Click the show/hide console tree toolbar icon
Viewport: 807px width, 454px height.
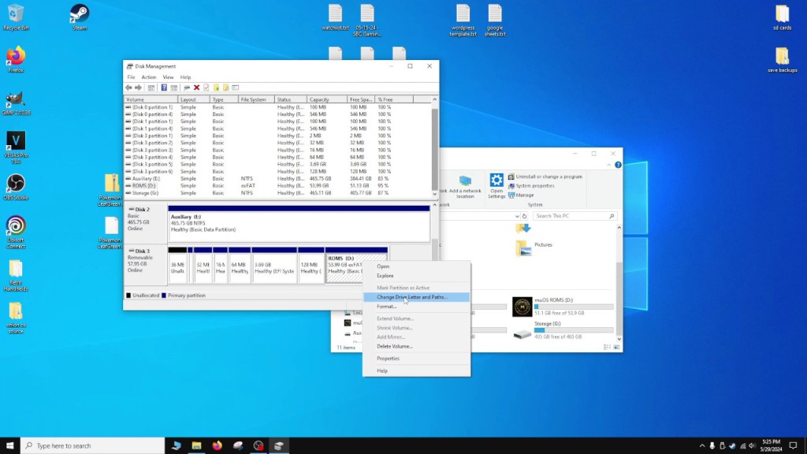pos(151,87)
